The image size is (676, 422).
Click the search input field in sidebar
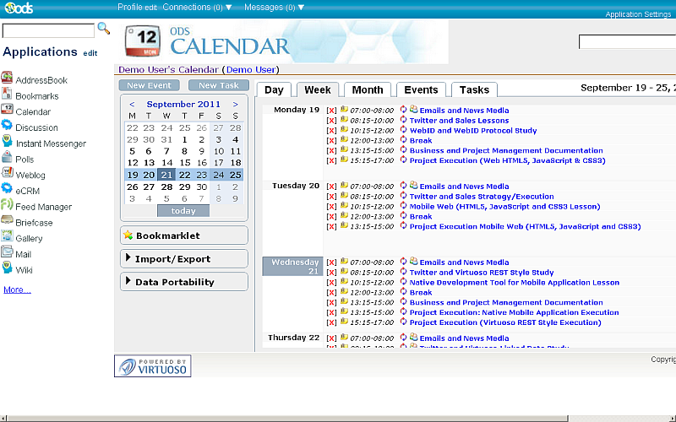click(48, 30)
